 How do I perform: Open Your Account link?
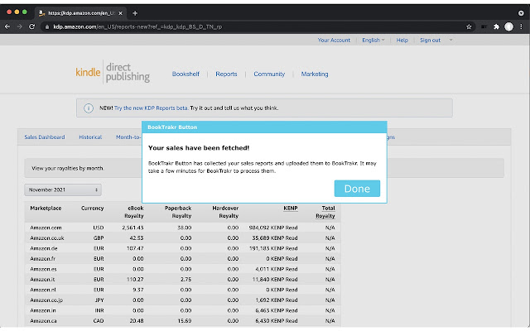pos(335,40)
